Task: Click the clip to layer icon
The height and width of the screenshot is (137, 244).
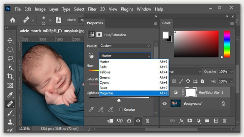Action: [x=110, y=121]
